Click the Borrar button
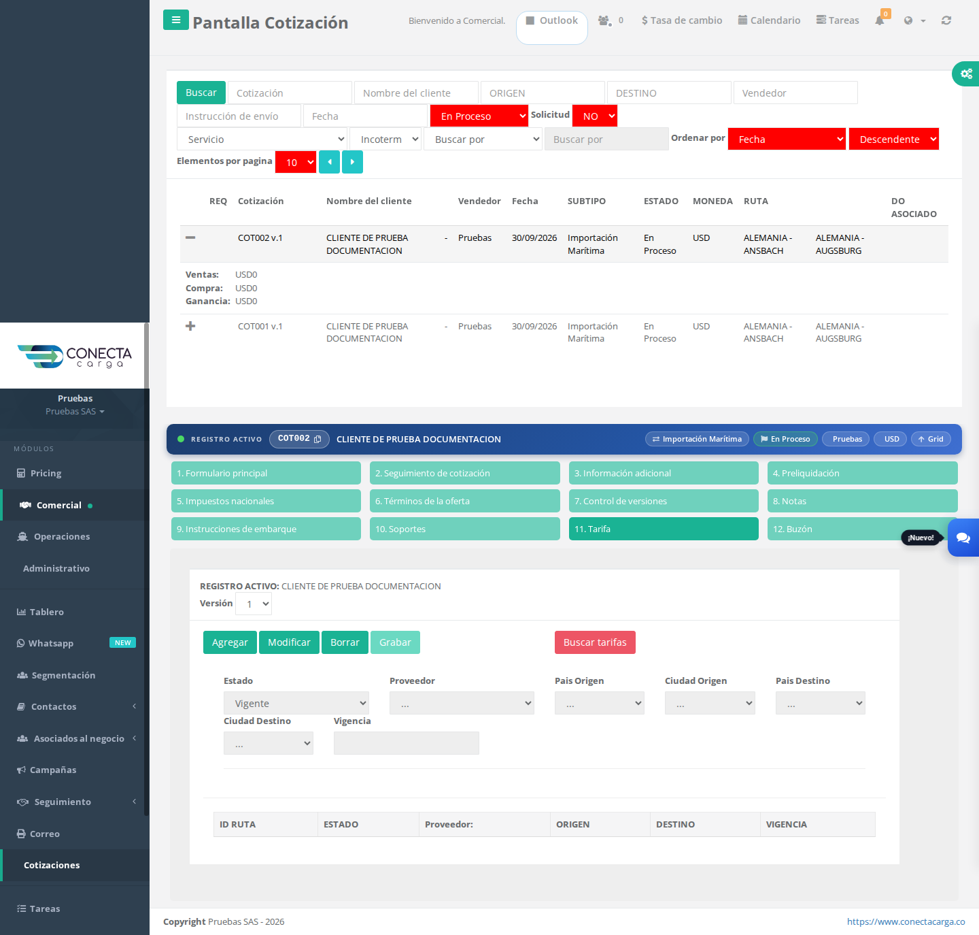Viewport: 979px width, 935px height. click(345, 642)
